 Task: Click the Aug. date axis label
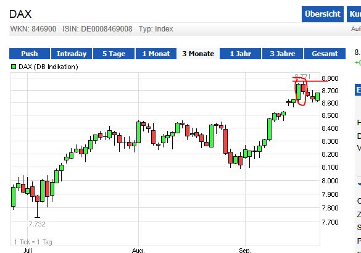pyautogui.click(x=138, y=251)
